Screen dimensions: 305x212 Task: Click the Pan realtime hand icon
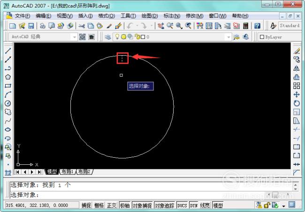pos(161,26)
